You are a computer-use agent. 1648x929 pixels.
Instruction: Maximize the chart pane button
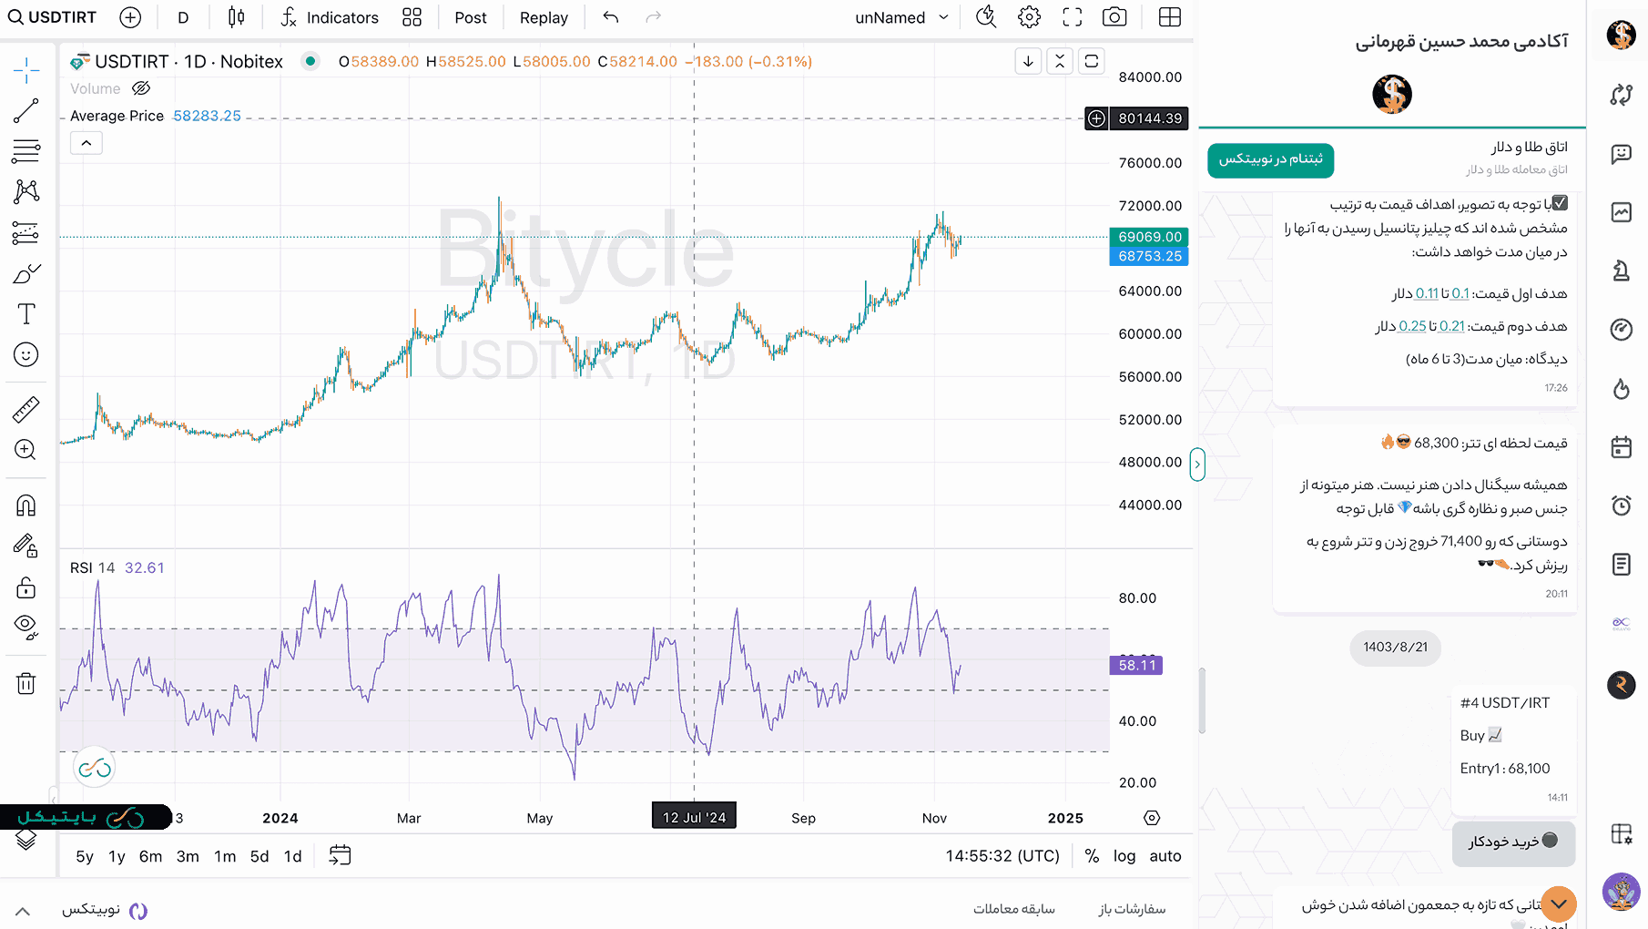(x=1092, y=61)
